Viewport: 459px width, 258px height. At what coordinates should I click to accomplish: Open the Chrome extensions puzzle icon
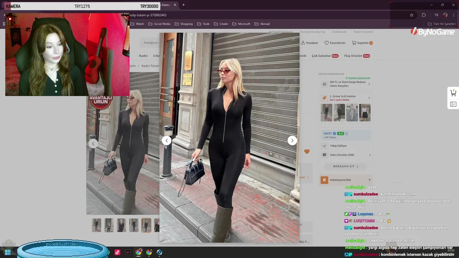(424, 15)
